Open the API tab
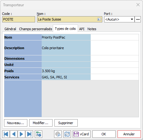The height and width of the screenshot is (140, 143). pos(82,29)
